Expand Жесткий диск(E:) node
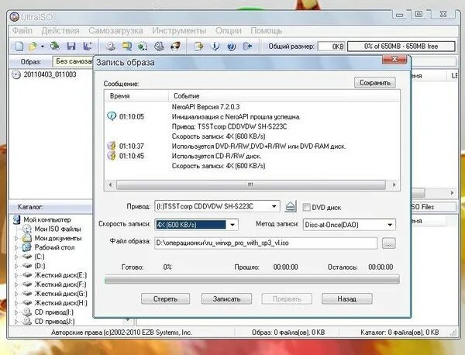This screenshot has width=465, height=355. (16, 275)
